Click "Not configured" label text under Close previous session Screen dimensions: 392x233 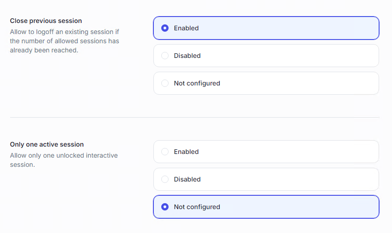tap(197, 83)
